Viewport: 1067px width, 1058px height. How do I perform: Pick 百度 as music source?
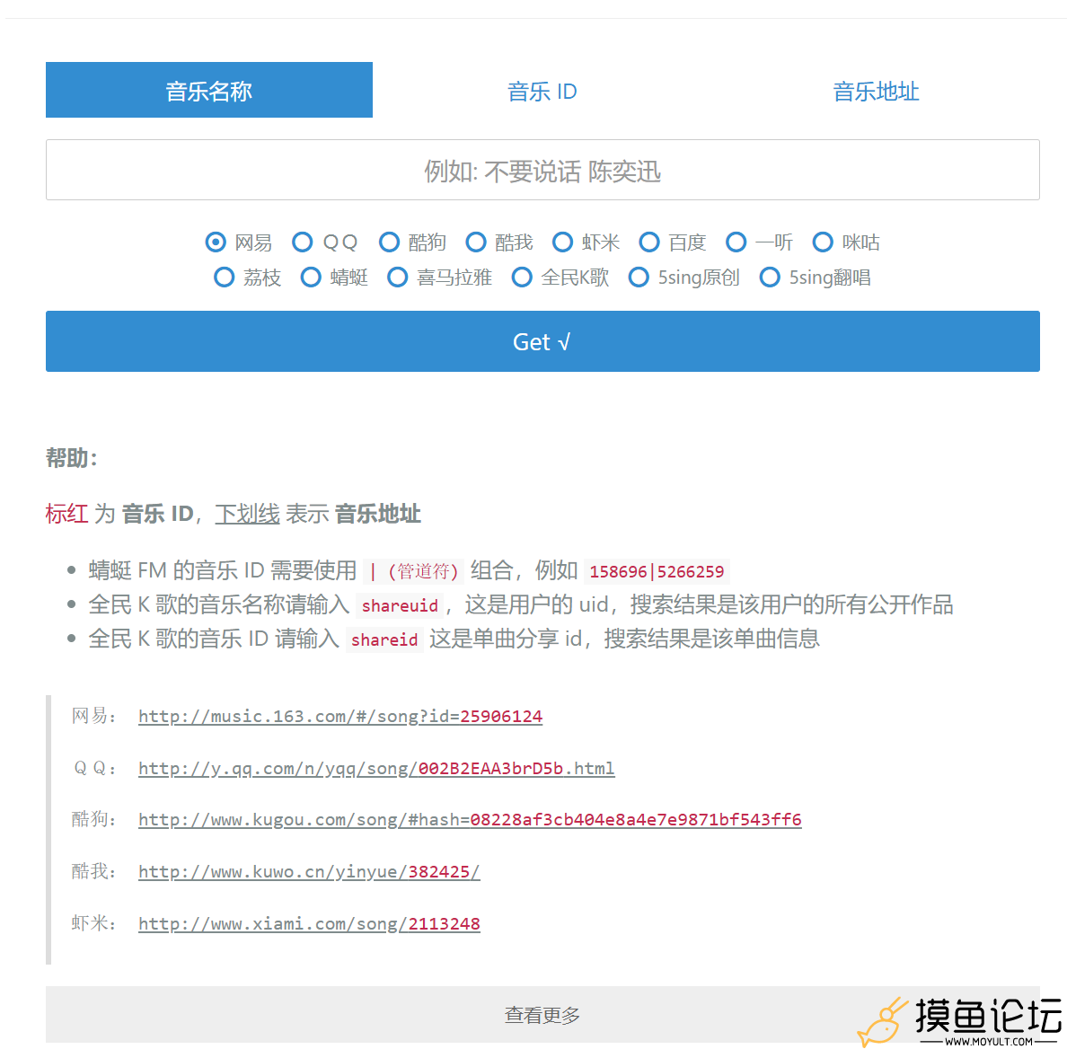tap(649, 242)
